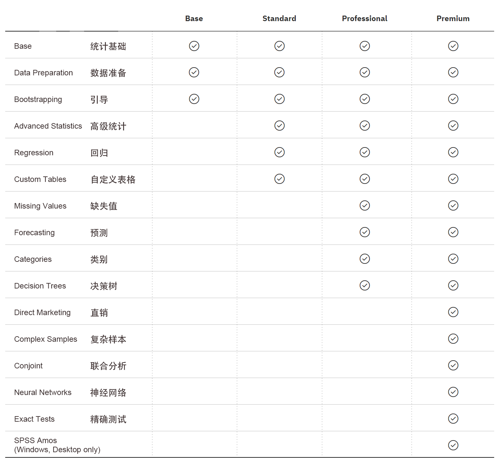
Task: Click the Premium checkmark for Direct Marketing
Action: point(453,312)
